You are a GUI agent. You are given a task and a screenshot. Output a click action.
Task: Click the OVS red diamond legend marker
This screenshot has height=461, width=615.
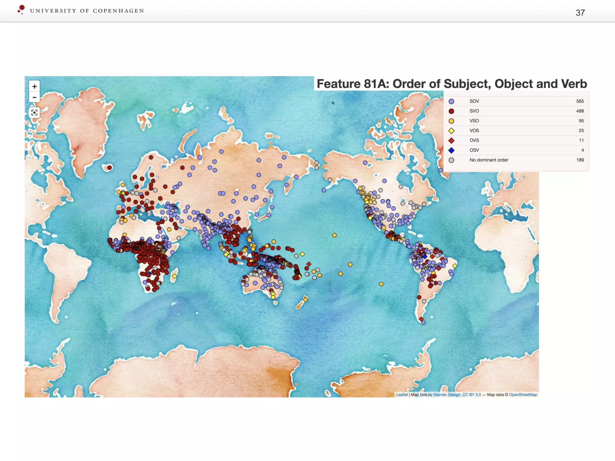(451, 140)
